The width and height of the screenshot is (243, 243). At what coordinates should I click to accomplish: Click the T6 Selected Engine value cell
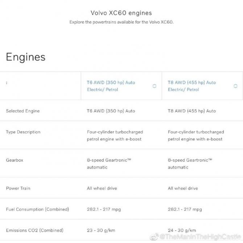click(111, 111)
